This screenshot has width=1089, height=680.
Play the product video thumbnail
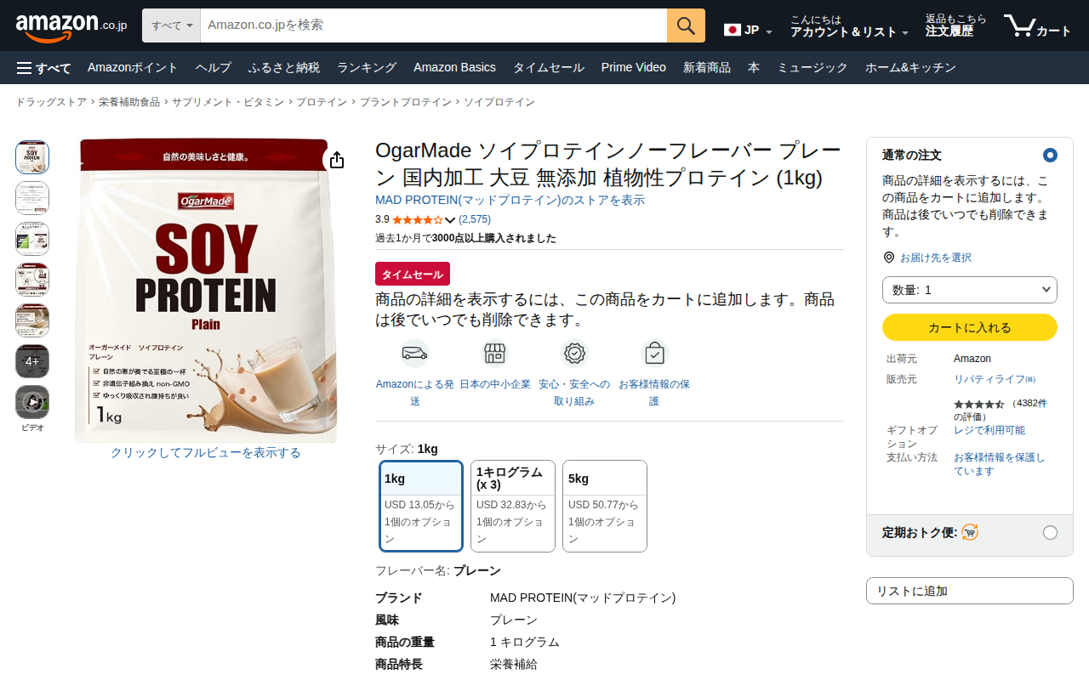pos(32,402)
